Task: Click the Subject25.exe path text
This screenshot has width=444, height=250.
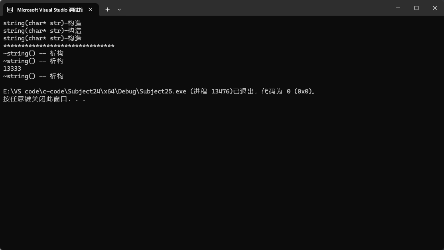Action: 95,91
